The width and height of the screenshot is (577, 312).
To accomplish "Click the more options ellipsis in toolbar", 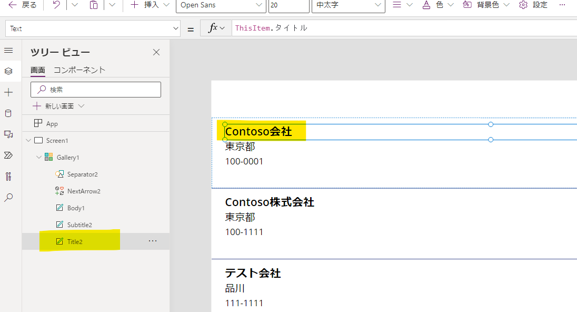I will [562, 5].
